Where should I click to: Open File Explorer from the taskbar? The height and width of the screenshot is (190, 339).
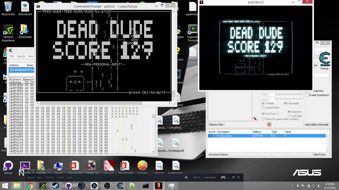point(17,186)
